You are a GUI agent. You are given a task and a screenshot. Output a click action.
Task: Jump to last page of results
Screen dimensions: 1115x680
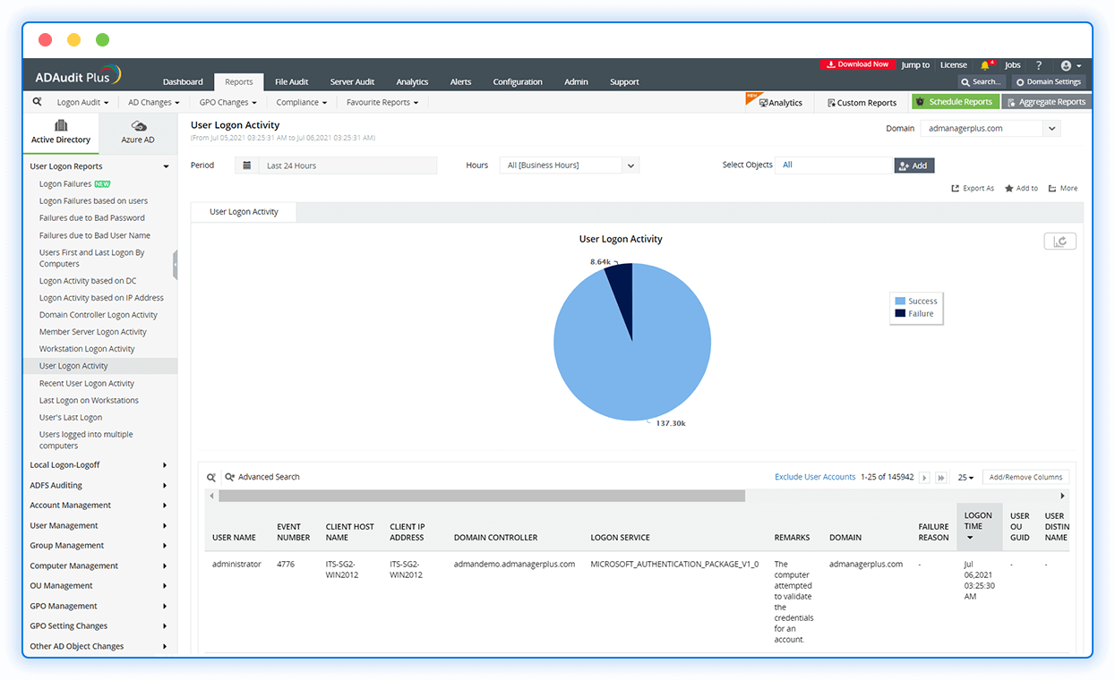click(x=941, y=478)
